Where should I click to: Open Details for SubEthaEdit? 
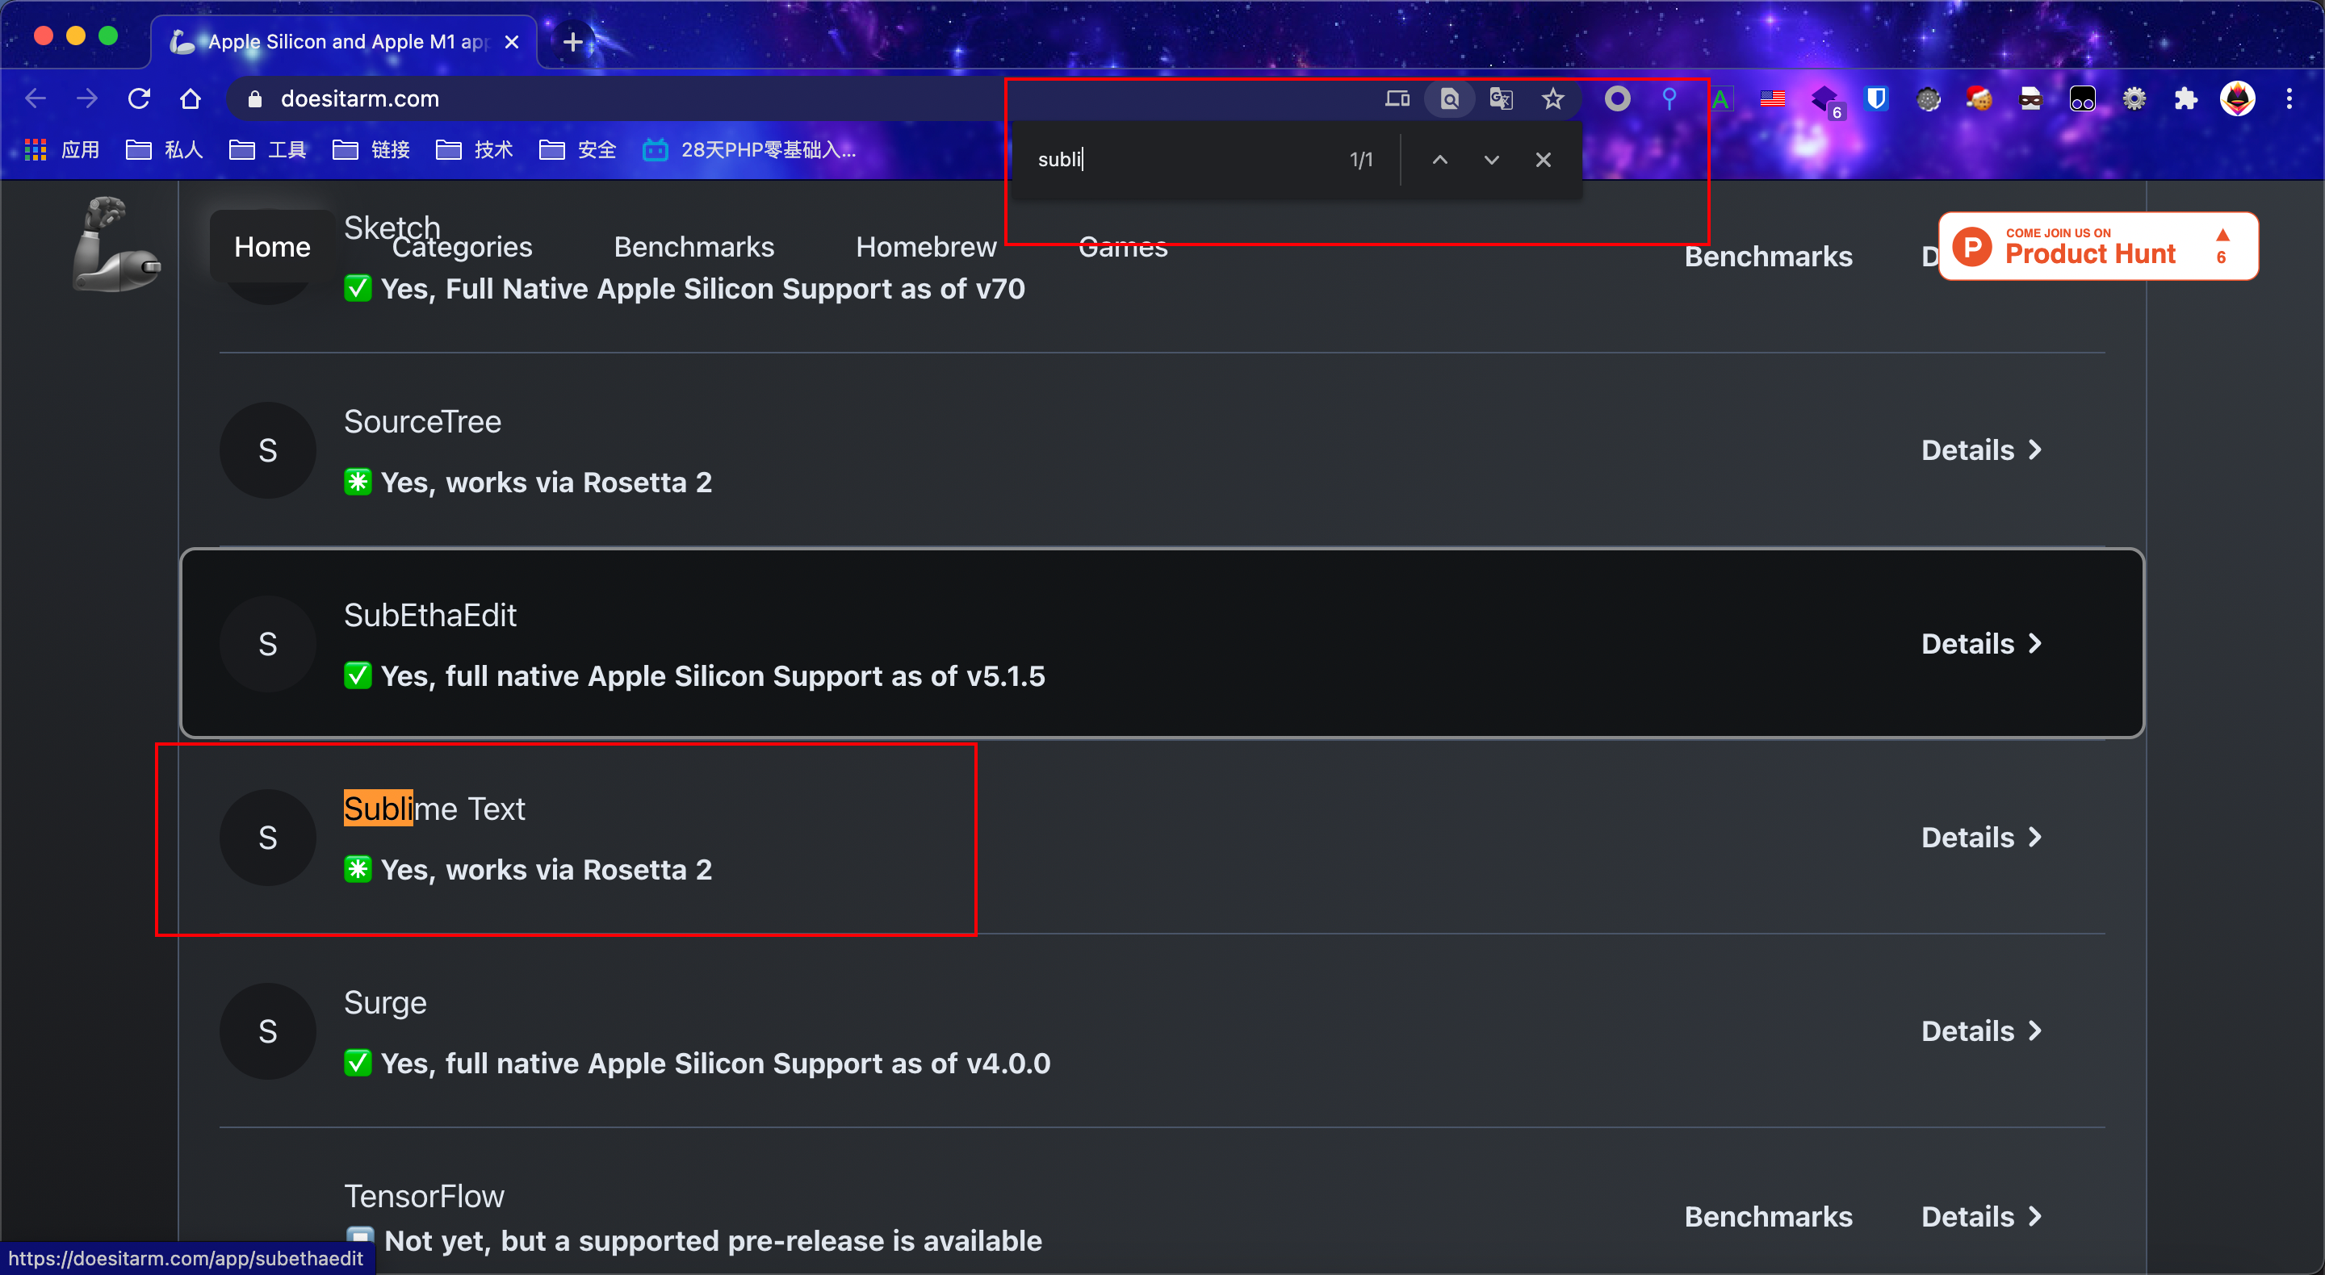(x=1982, y=643)
